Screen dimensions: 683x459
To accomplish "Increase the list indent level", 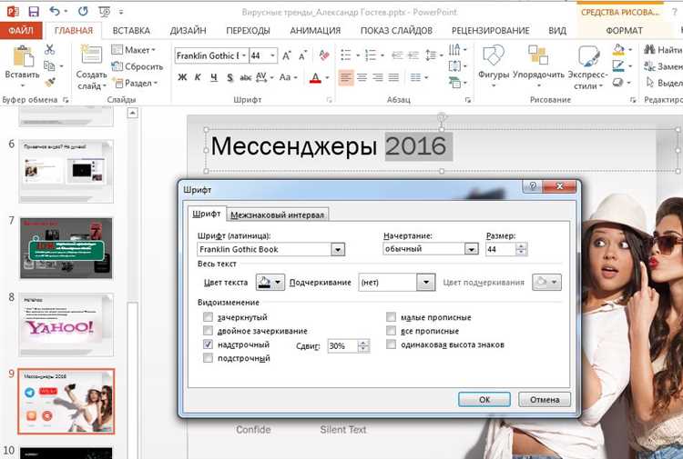I will [413, 55].
